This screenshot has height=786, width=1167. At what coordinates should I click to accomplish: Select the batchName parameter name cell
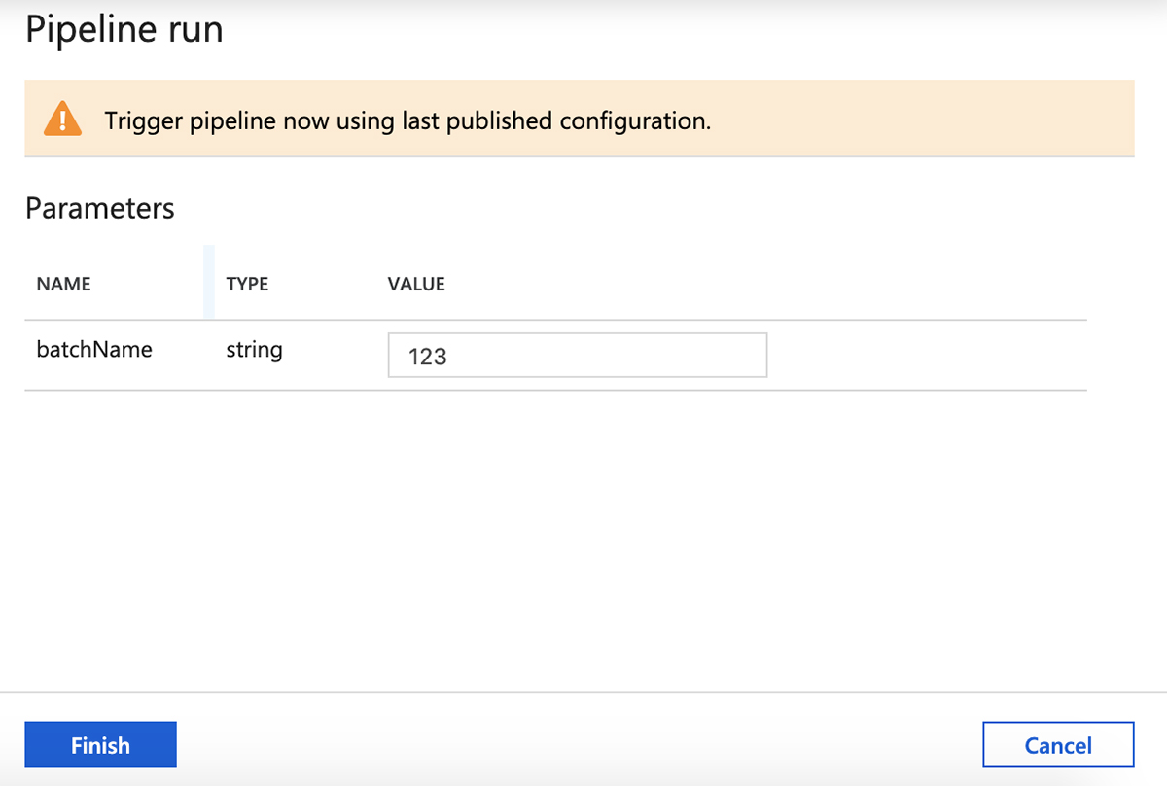[94, 350]
